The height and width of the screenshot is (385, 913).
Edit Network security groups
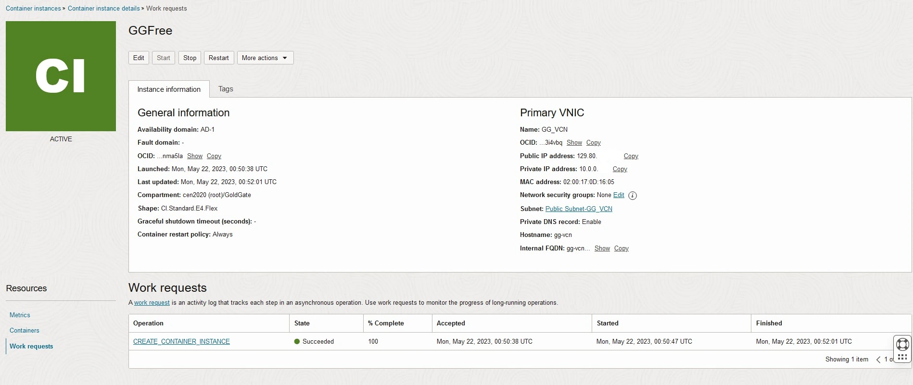(619, 195)
